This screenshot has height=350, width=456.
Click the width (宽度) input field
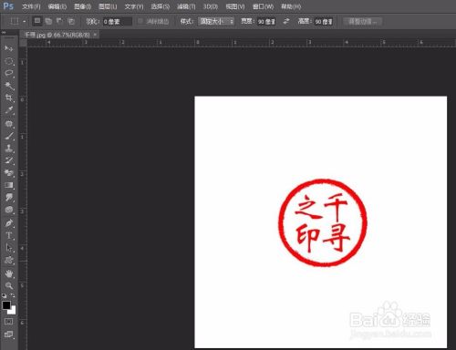click(x=266, y=22)
